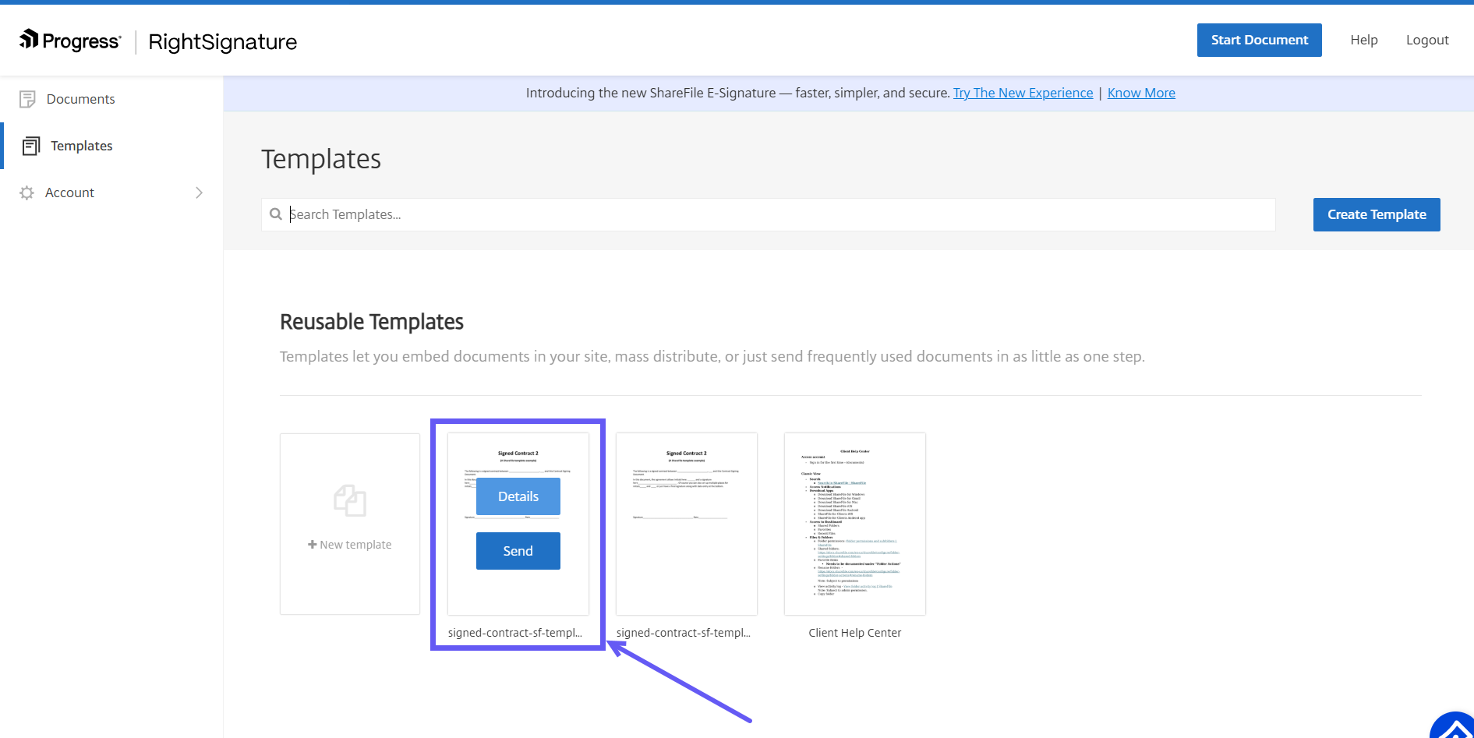Click the Account gear icon
The height and width of the screenshot is (738, 1474).
pos(27,192)
